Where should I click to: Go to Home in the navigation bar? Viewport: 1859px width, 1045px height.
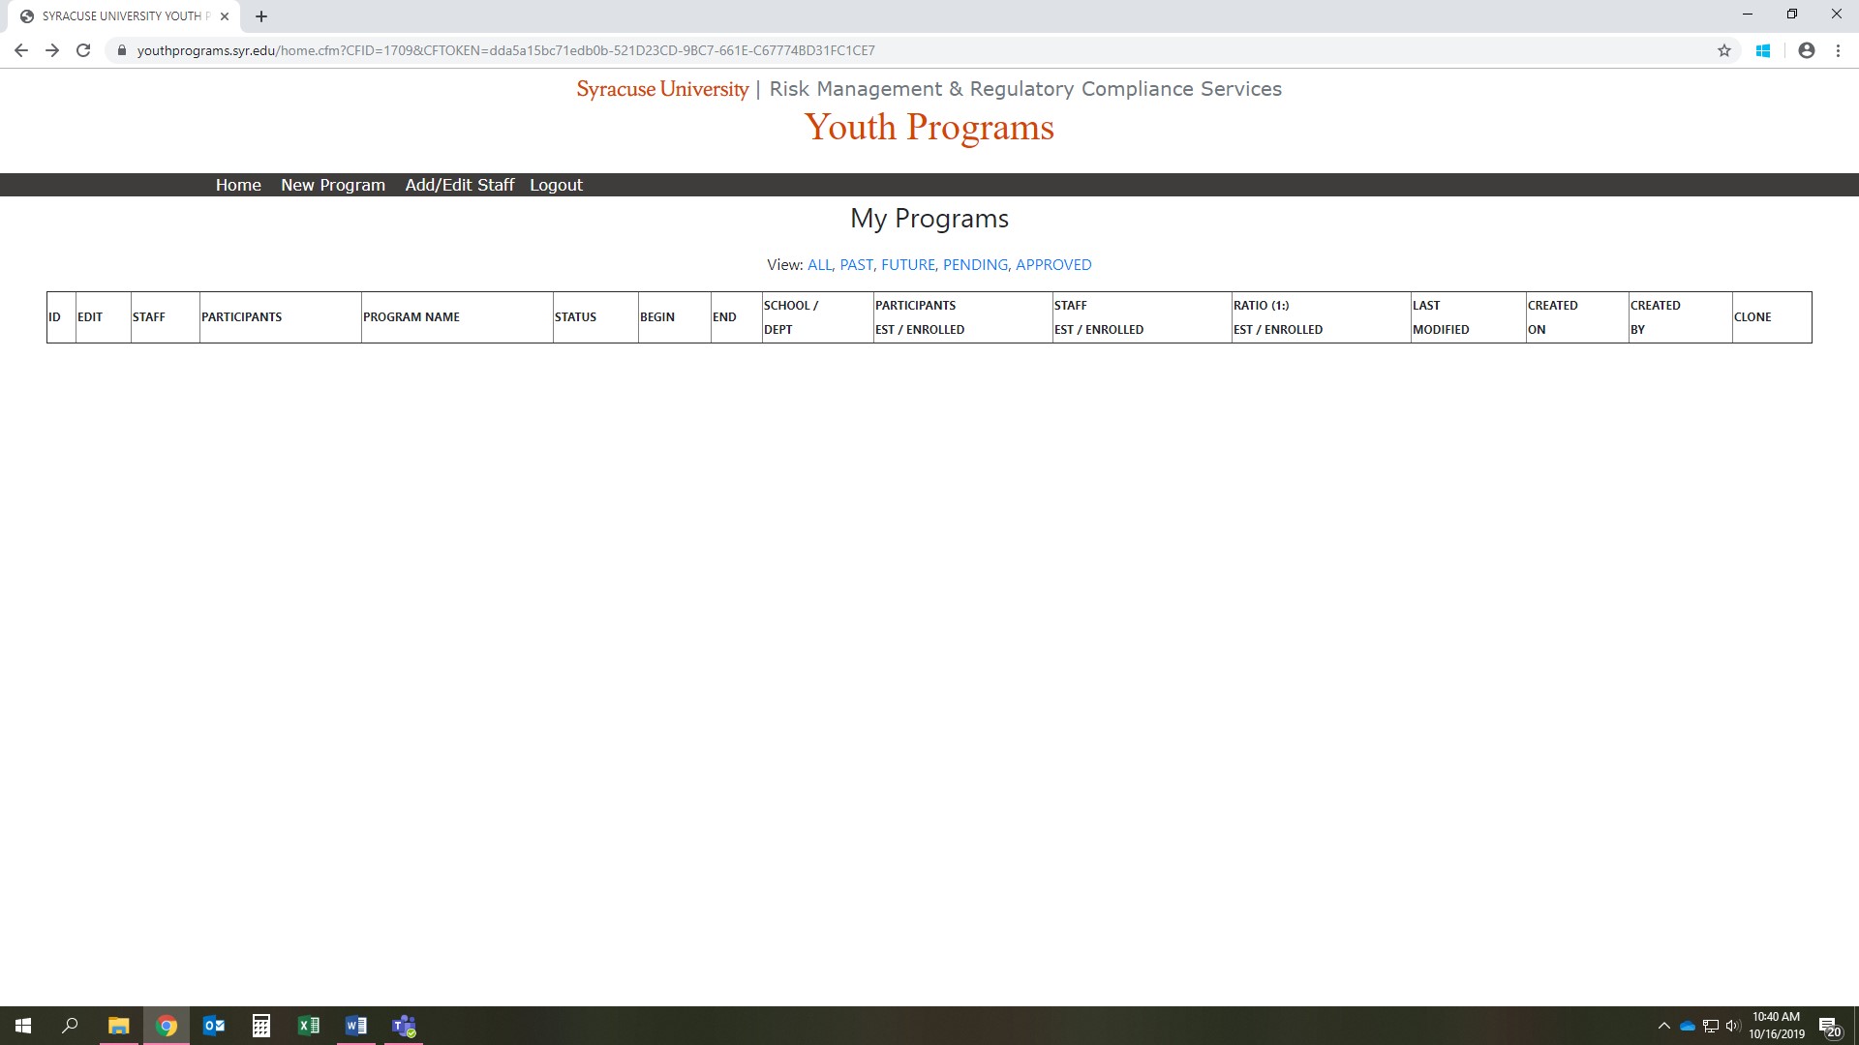click(x=238, y=185)
